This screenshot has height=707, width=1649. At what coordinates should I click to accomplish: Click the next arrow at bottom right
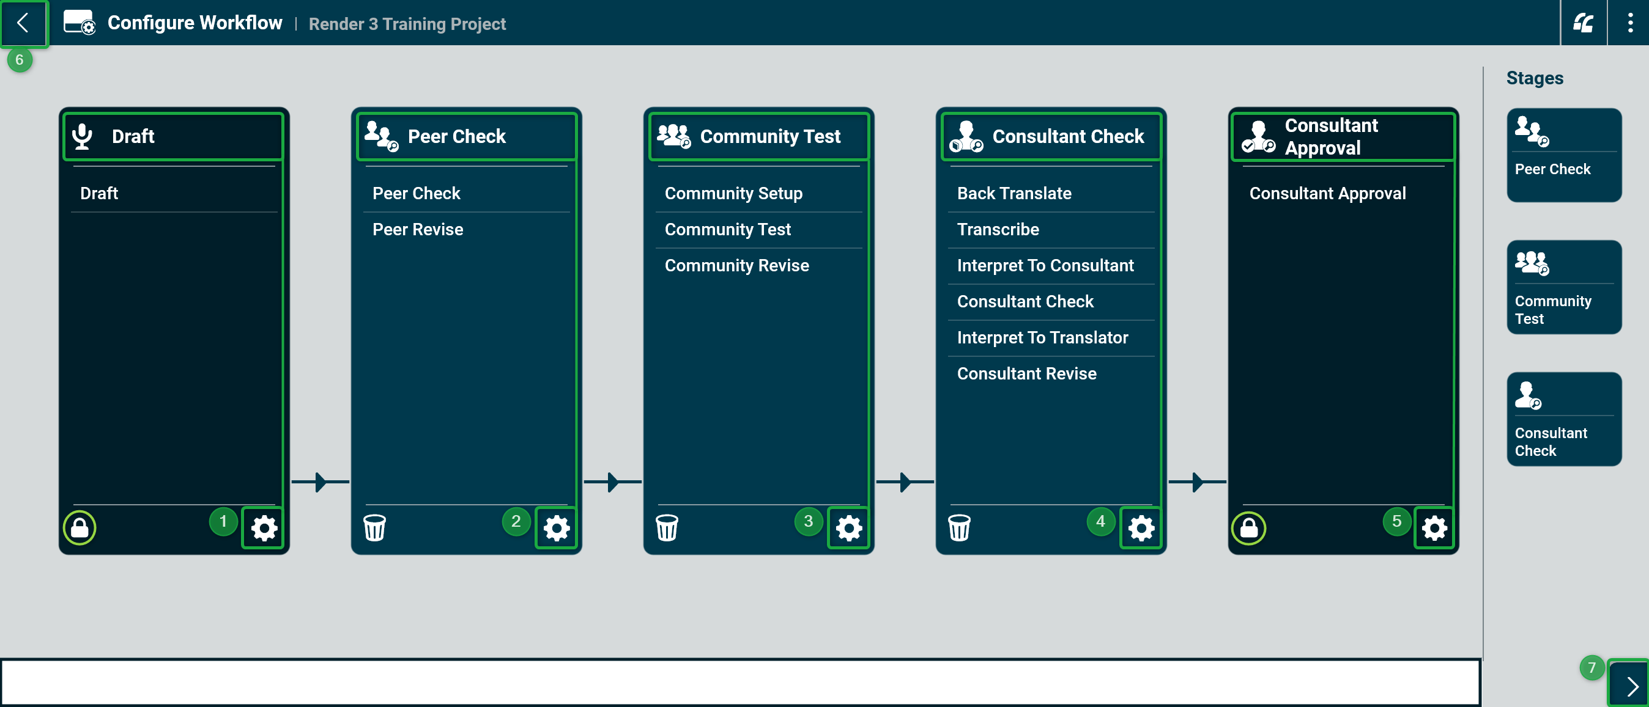pyautogui.click(x=1630, y=686)
